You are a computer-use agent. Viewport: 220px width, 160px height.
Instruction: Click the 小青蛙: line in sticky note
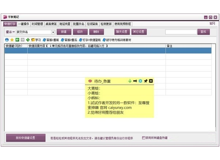pos(94,93)
